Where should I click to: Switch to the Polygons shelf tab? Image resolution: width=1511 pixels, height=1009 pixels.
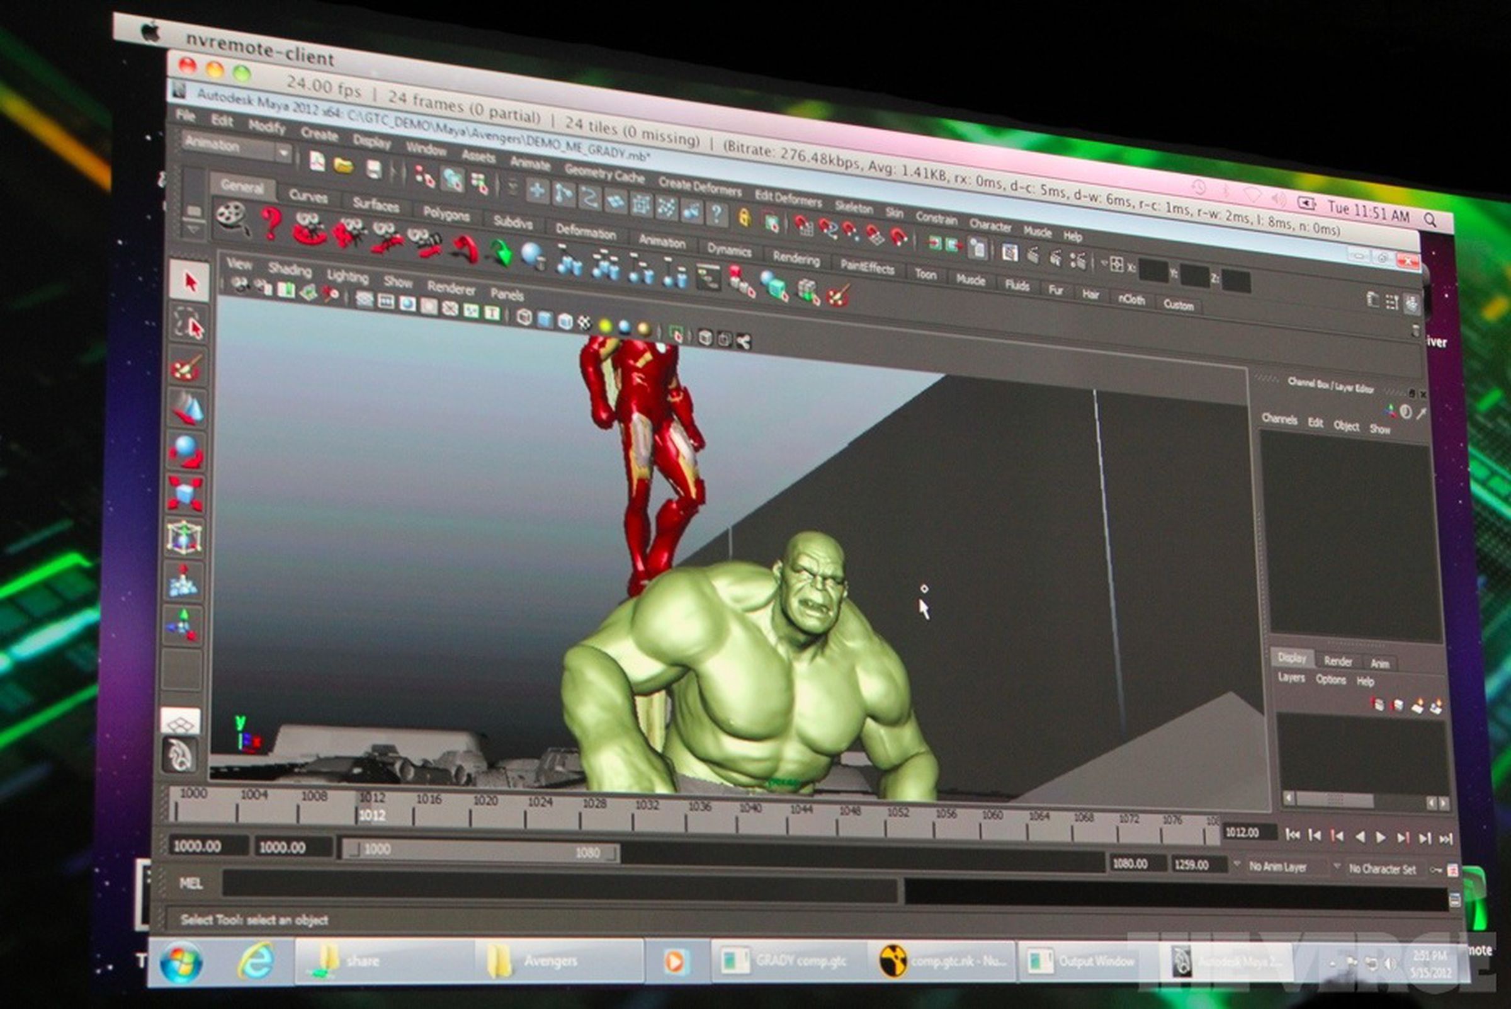click(446, 214)
